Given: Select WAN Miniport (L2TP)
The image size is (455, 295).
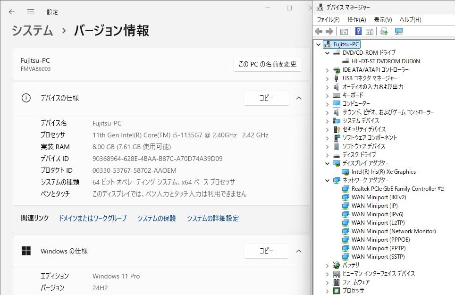Looking at the screenshot, I should (x=378, y=223).
